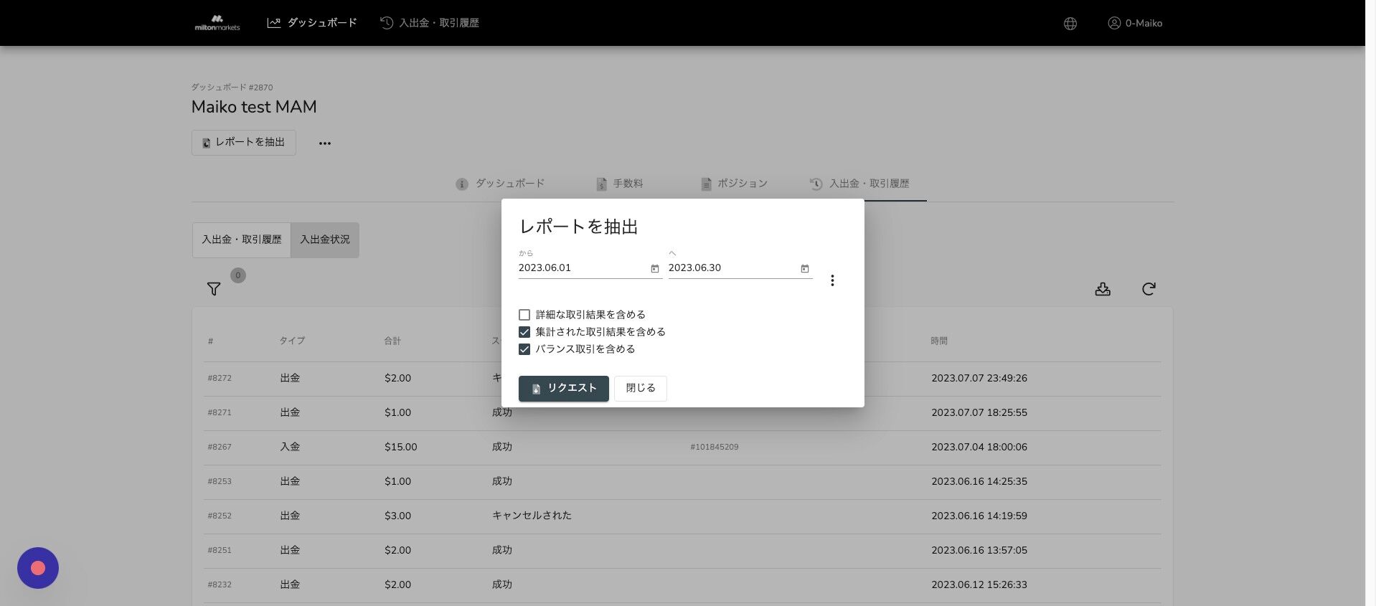Image resolution: width=1376 pixels, height=606 pixels.
Task: Click row ID #8272
Action: pyautogui.click(x=220, y=379)
